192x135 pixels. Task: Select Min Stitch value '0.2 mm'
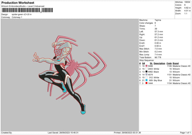(158, 52)
